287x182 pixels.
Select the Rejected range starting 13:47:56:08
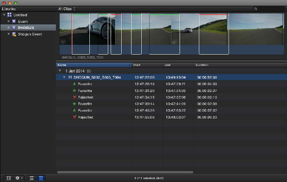[x=85, y=117]
